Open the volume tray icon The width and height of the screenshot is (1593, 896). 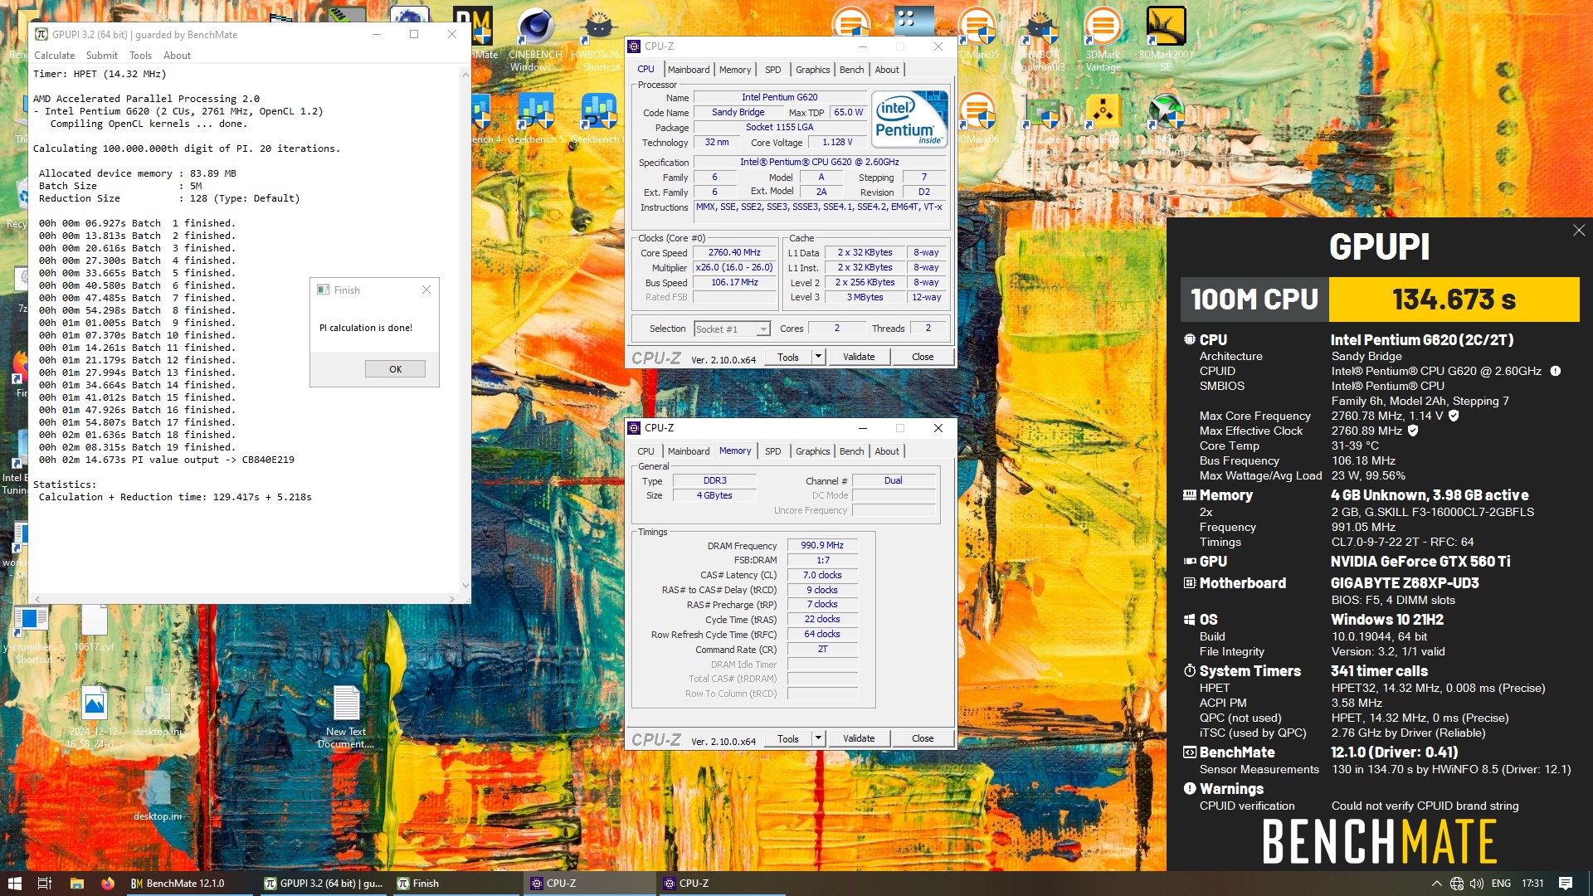click(1477, 884)
